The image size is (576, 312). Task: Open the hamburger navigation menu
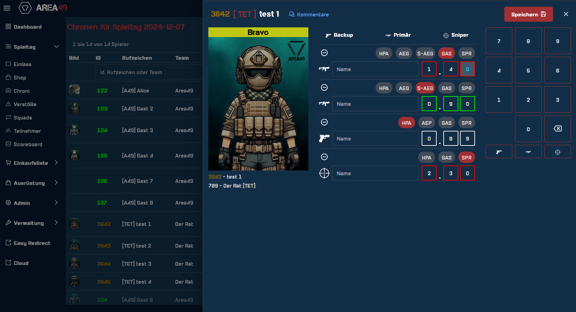(7, 8)
